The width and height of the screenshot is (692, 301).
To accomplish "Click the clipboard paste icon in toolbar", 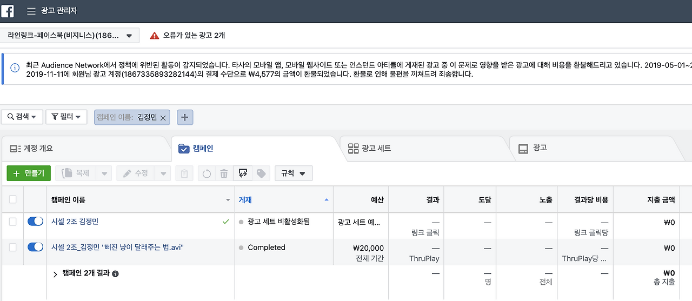I will point(184,173).
